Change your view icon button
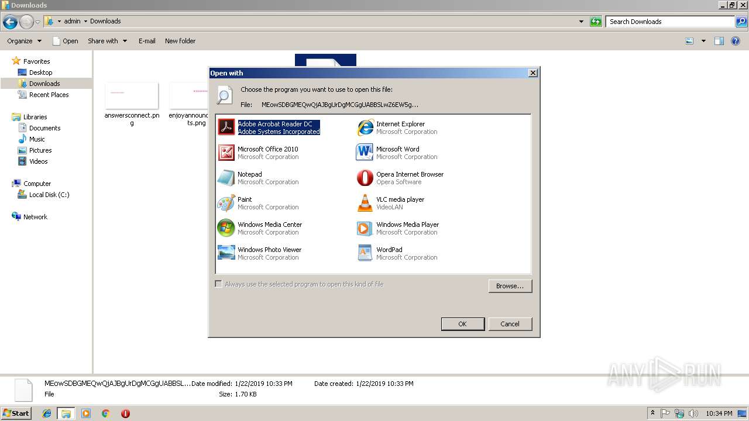This screenshot has height=421, width=749. [x=690, y=41]
